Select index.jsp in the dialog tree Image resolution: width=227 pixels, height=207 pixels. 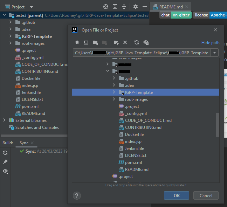(x=130, y=142)
